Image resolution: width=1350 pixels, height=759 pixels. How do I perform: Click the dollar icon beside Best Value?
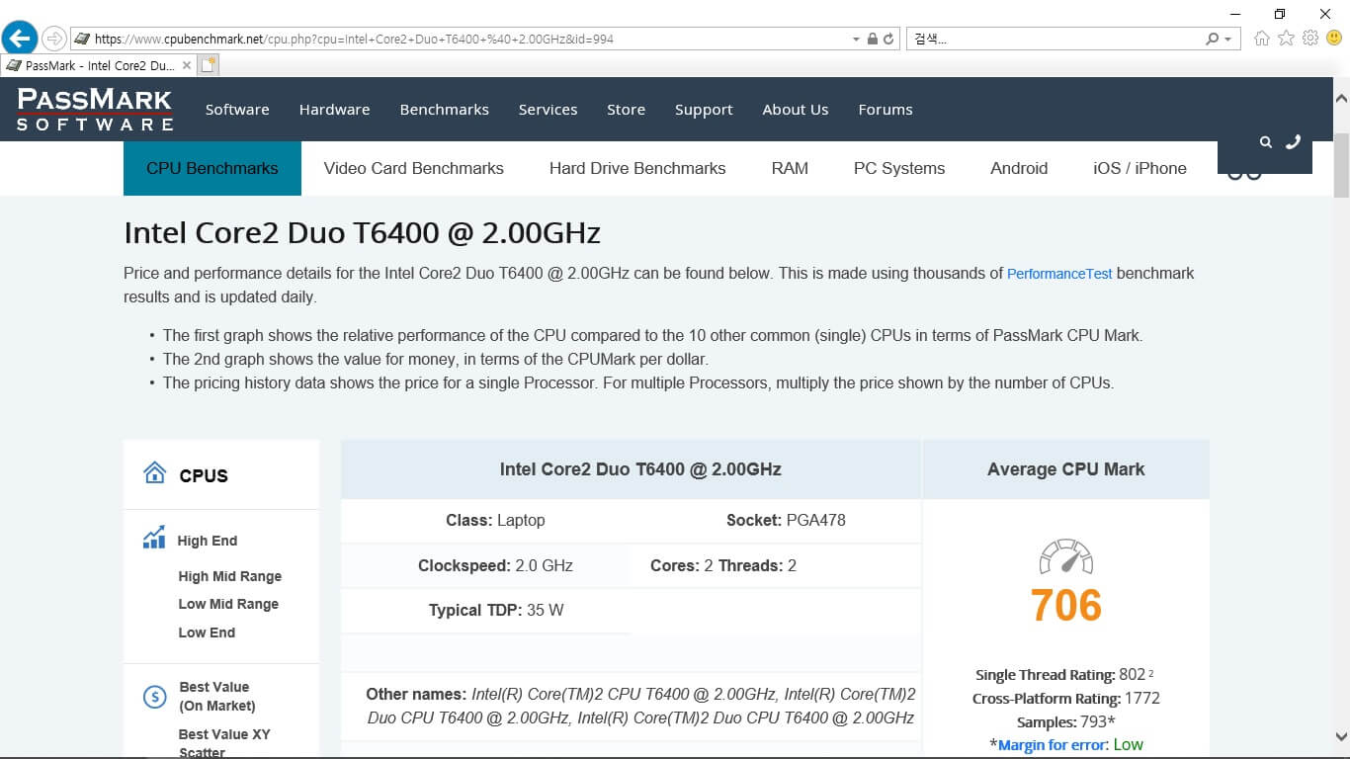coord(154,697)
